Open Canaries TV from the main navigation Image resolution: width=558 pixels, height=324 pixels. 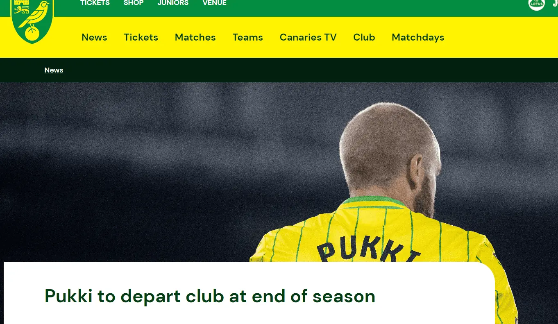(x=308, y=37)
